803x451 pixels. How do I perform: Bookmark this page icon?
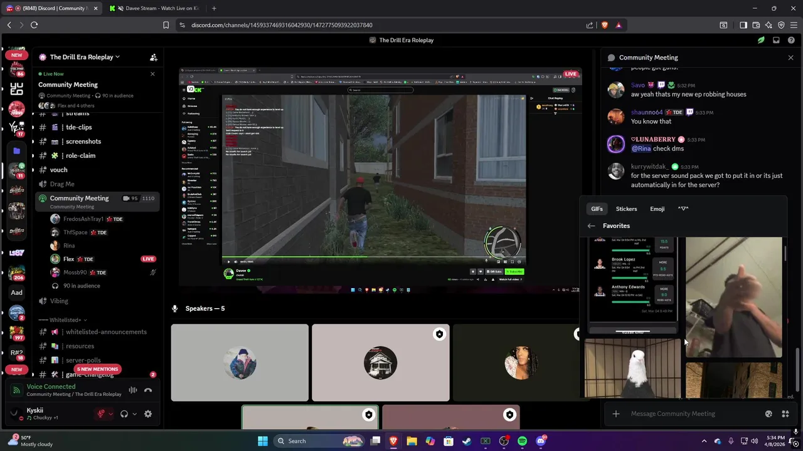point(166,25)
